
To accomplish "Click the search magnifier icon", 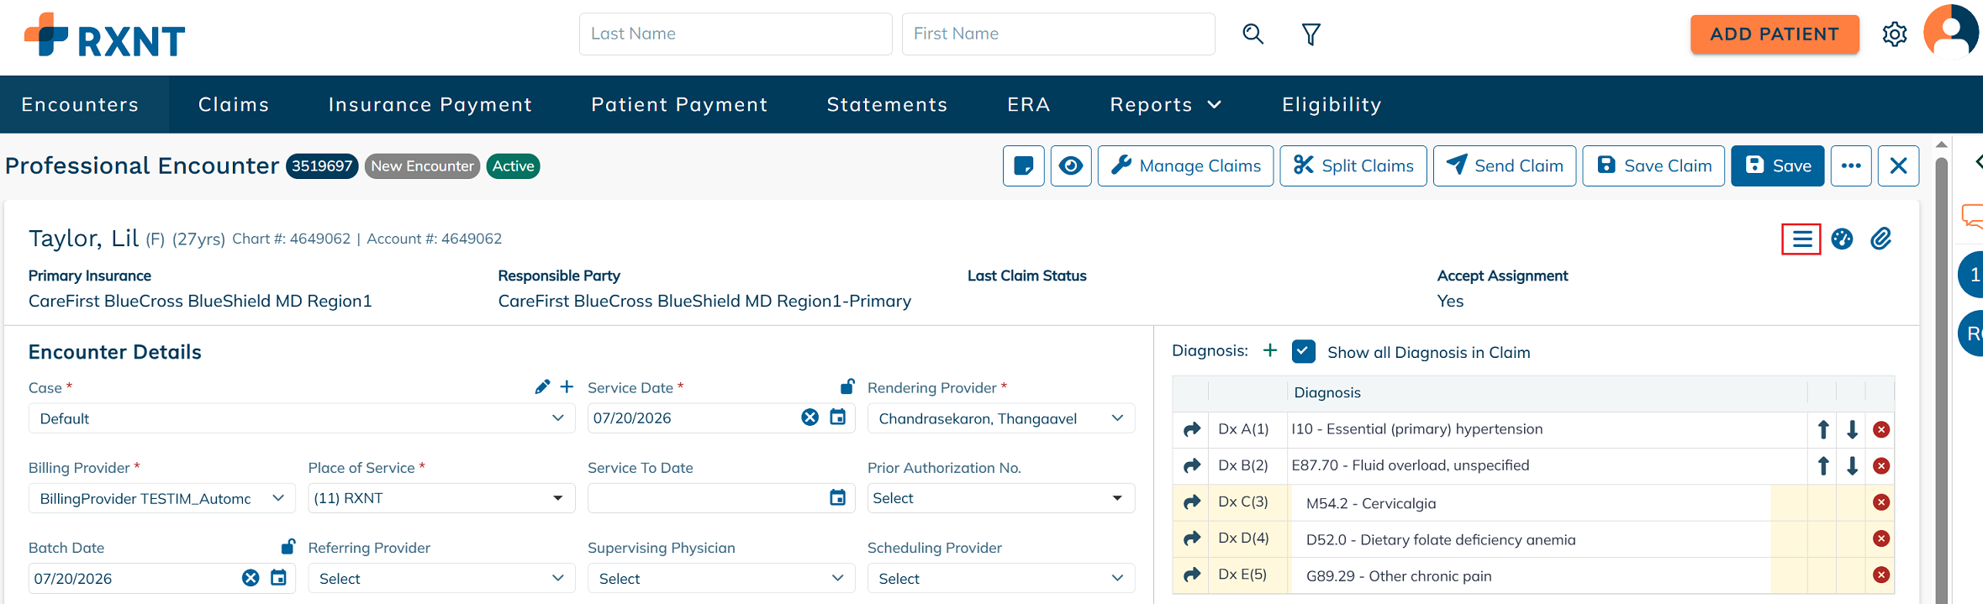I will 1253,34.
